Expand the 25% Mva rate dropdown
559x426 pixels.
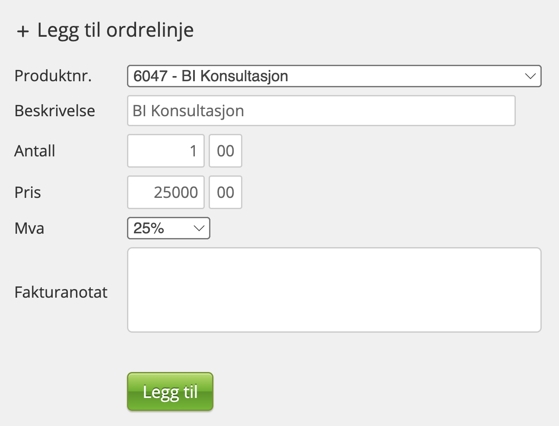pos(168,228)
